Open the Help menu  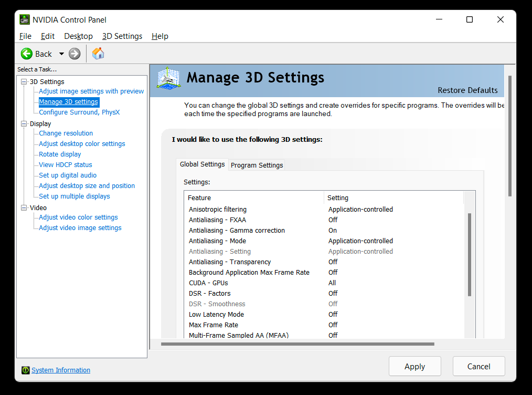coord(160,36)
